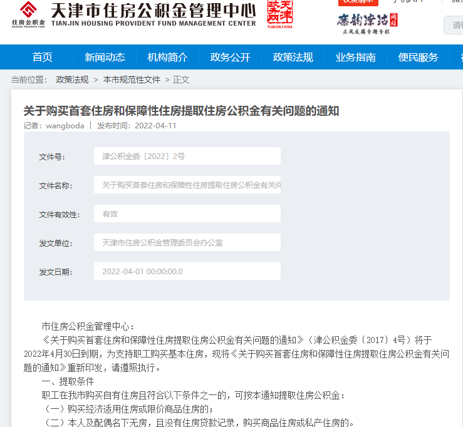The height and width of the screenshot is (427, 463).
Task: Open the 政务公开 menu item
Action: pyautogui.click(x=230, y=57)
